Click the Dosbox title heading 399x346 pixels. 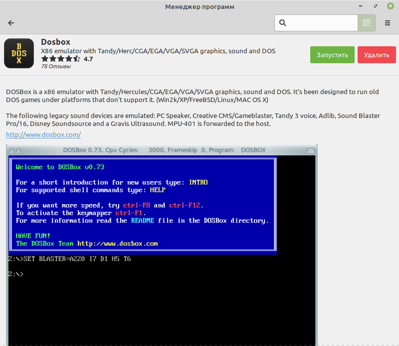(55, 42)
